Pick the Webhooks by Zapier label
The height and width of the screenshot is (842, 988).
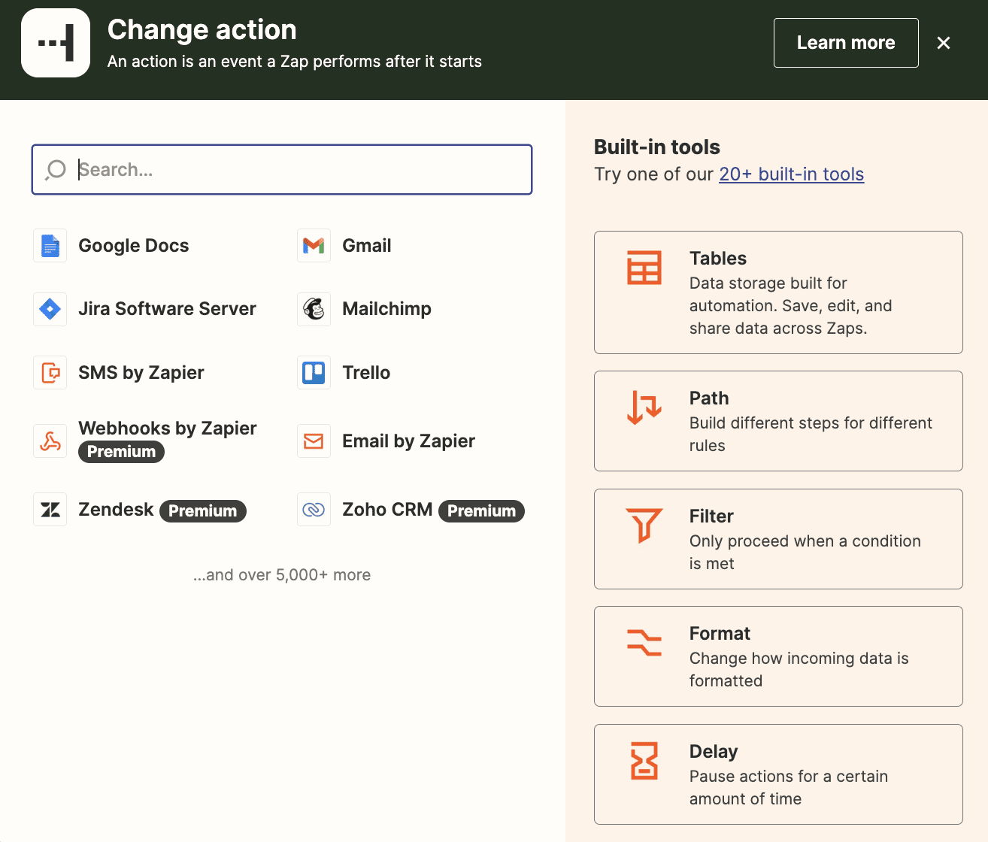point(168,429)
